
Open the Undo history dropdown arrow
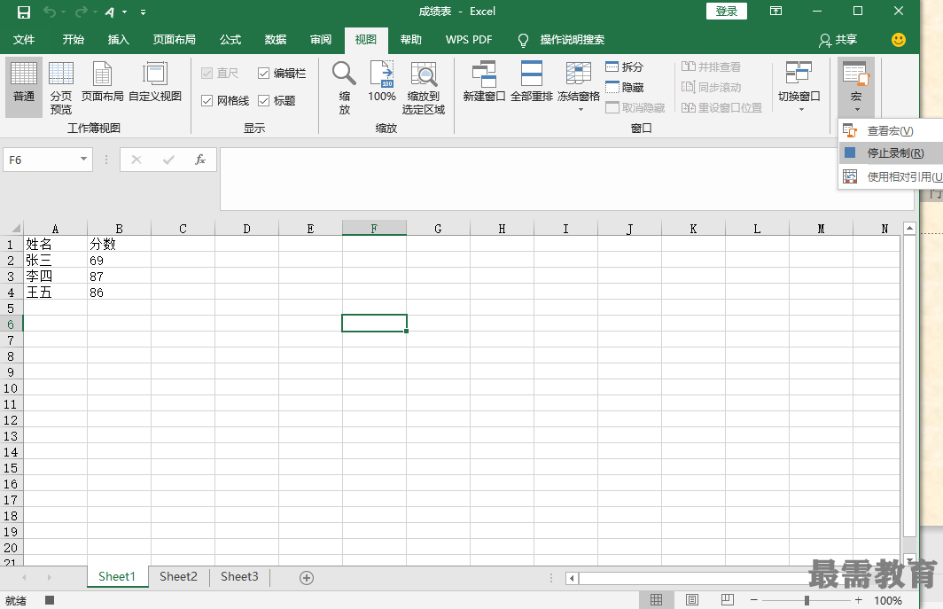click(x=63, y=12)
